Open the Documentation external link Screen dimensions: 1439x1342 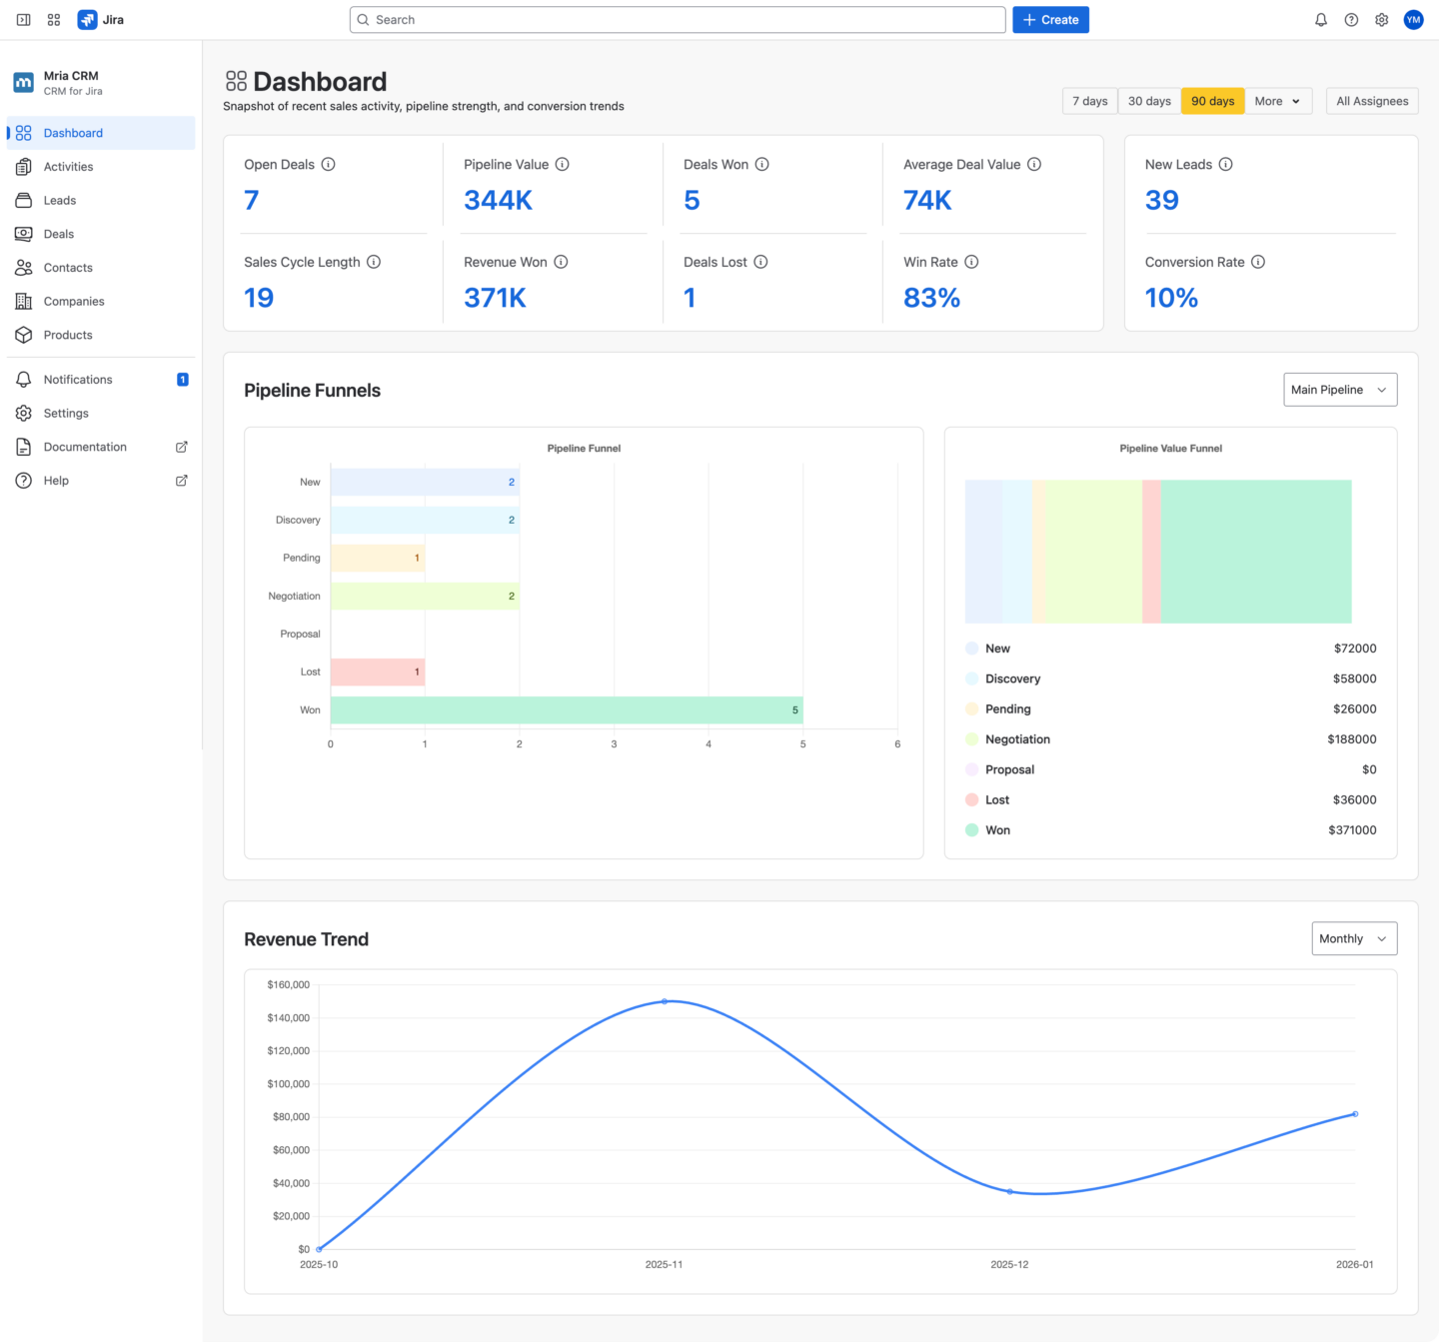click(85, 447)
